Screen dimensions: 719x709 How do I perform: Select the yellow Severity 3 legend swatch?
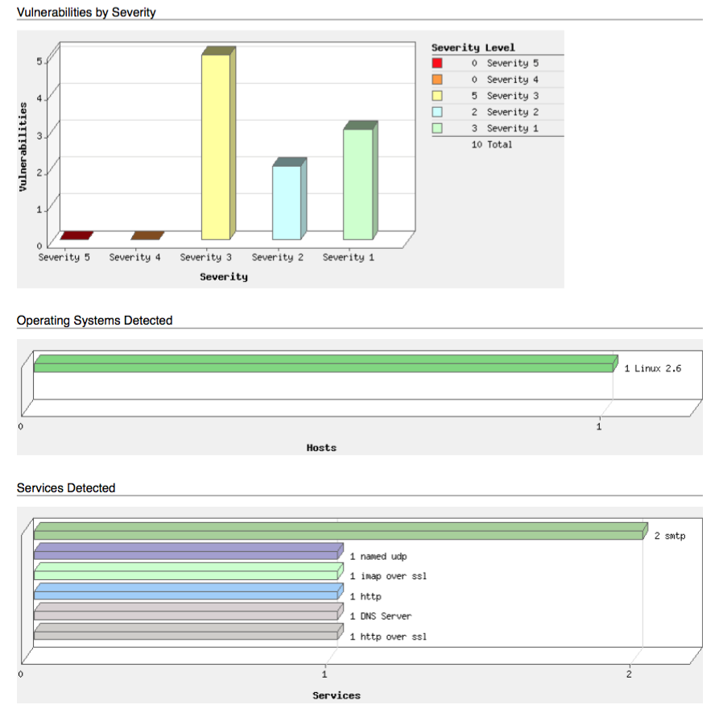[x=437, y=95]
